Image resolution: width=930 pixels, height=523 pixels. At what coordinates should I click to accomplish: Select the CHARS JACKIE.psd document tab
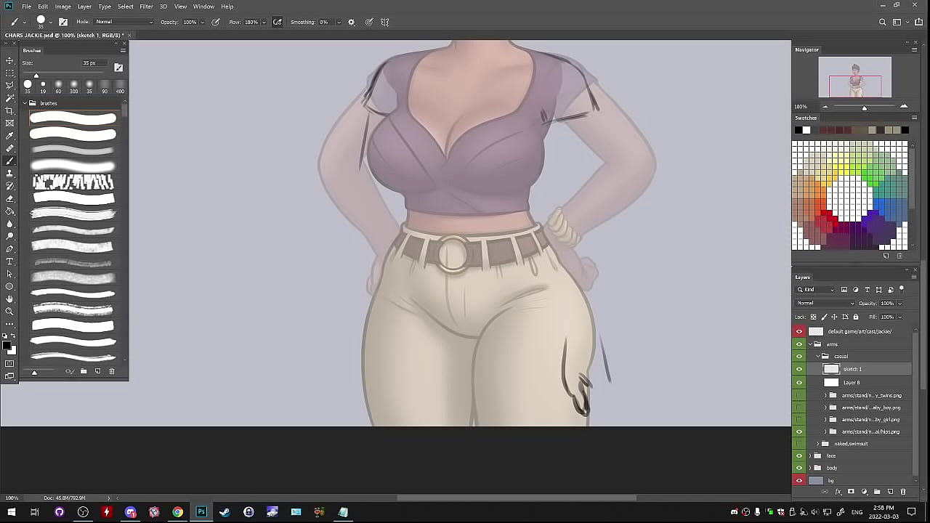[x=62, y=35]
